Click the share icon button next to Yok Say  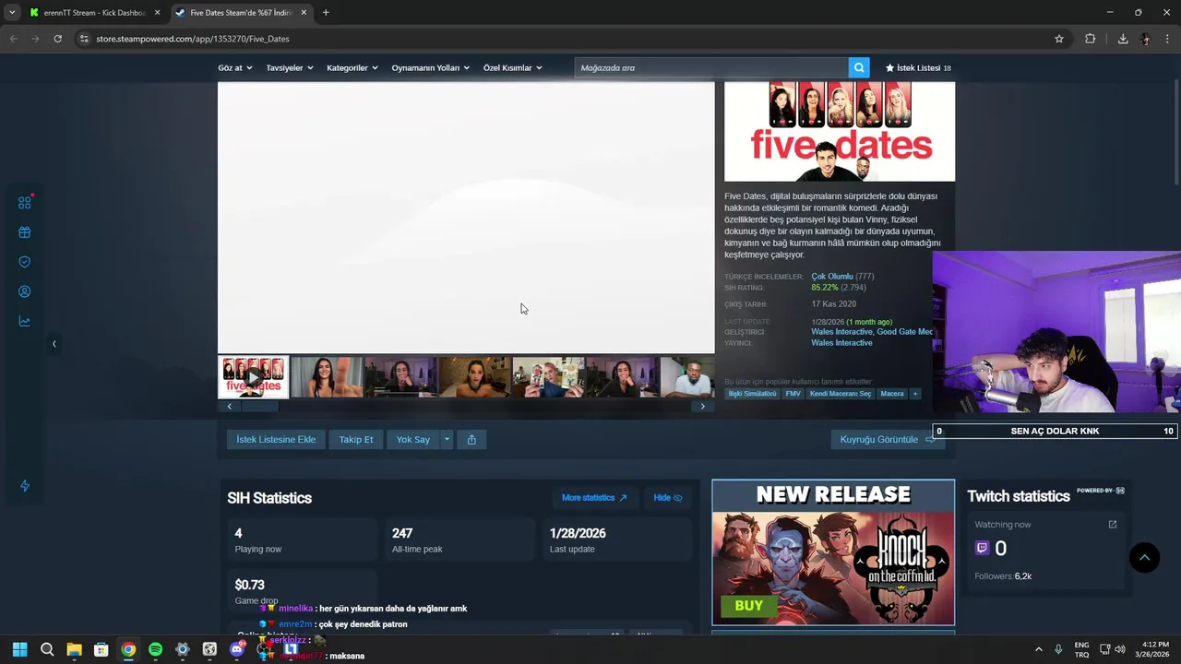coord(471,440)
